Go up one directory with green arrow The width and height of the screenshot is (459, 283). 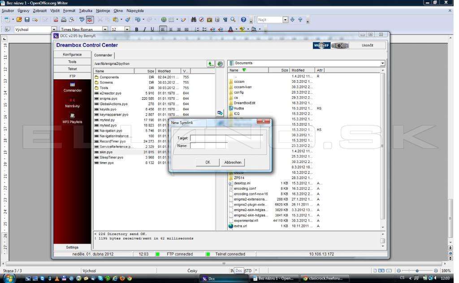point(211,64)
